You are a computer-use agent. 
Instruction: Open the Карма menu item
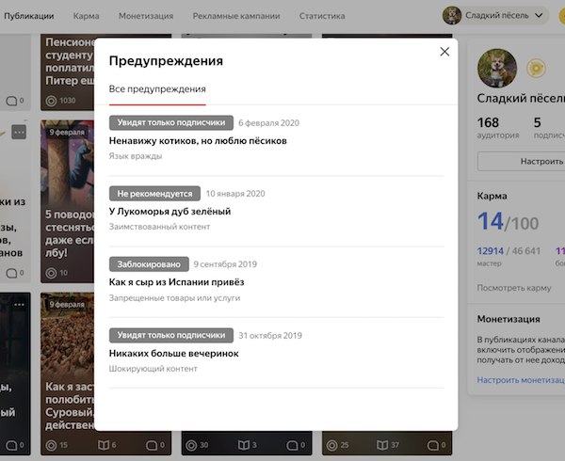tap(86, 16)
